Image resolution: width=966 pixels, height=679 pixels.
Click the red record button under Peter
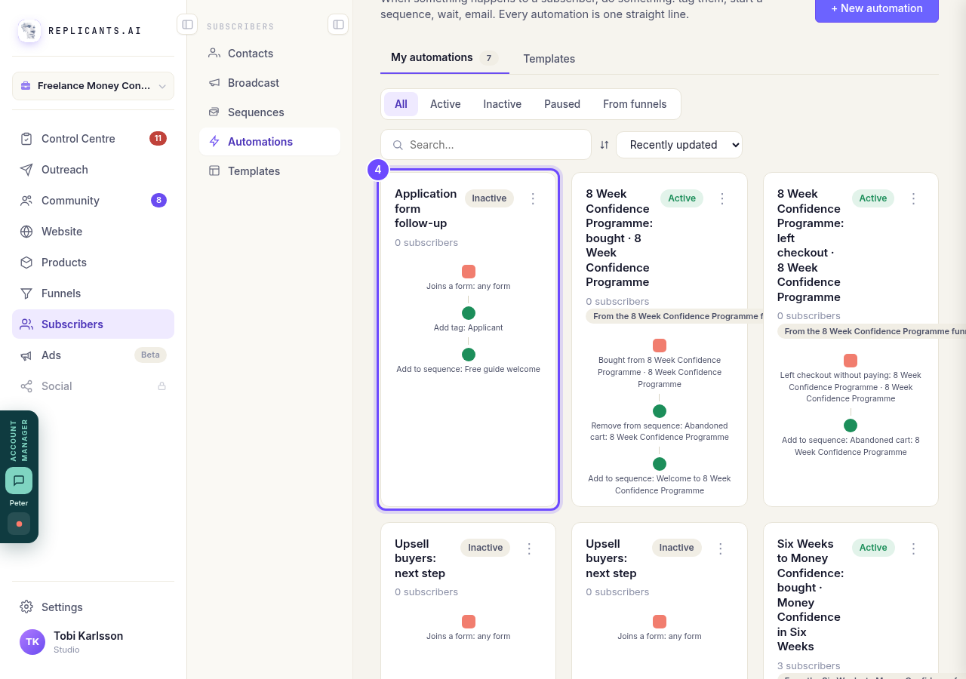tap(19, 524)
